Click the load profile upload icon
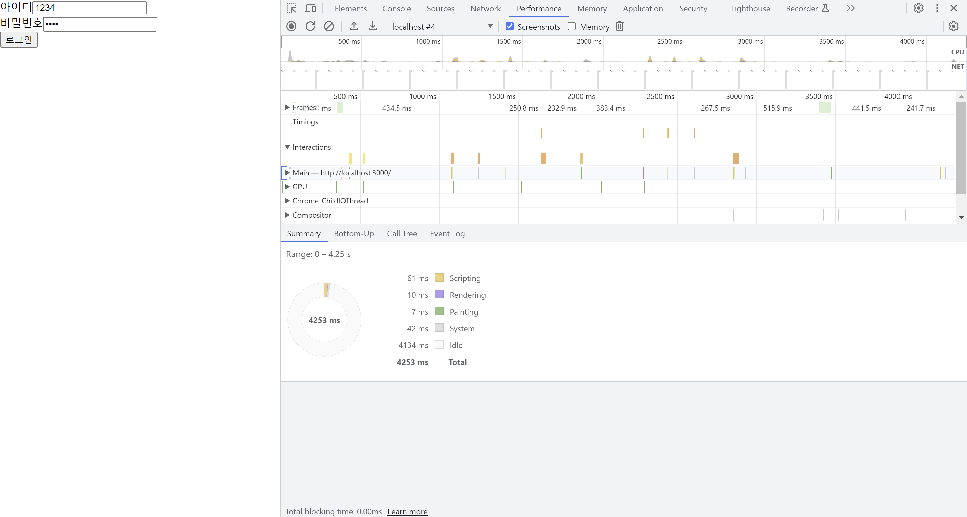The height and width of the screenshot is (517, 967). click(x=354, y=26)
